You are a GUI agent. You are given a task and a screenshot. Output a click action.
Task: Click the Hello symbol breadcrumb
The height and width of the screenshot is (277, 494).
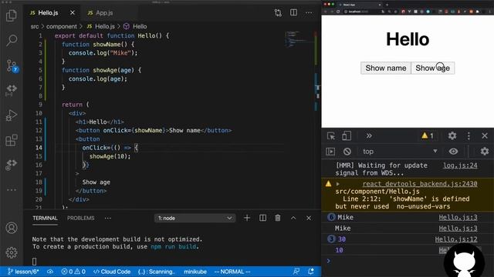click(x=136, y=26)
